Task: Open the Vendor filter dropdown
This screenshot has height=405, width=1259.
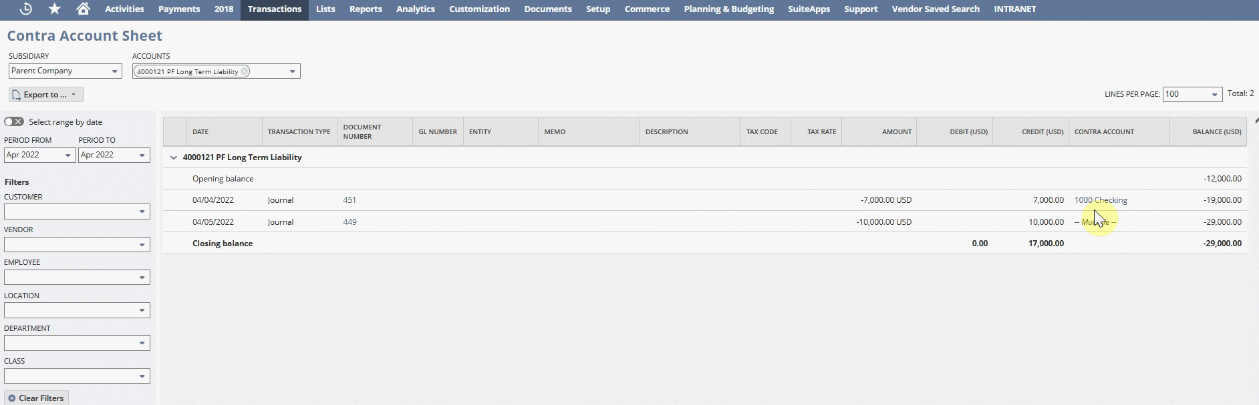Action: coord(77,244)
